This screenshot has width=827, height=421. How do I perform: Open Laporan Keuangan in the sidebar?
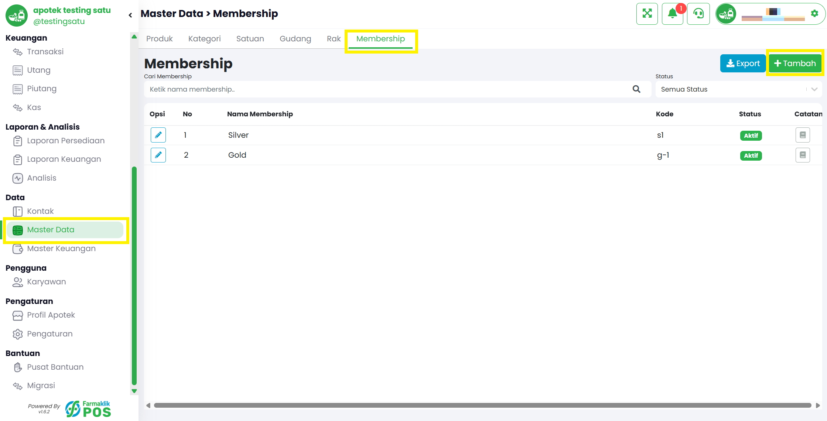[64, 160]
